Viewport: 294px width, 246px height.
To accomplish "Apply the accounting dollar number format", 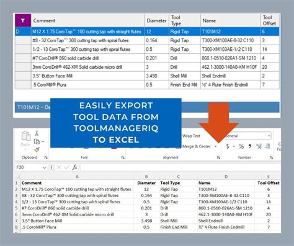I will tap(228, 146).
